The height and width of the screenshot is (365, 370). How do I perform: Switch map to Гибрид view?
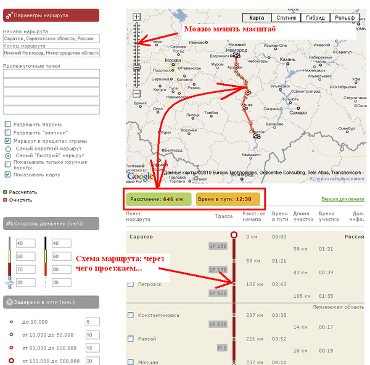(x=315, y=18)
